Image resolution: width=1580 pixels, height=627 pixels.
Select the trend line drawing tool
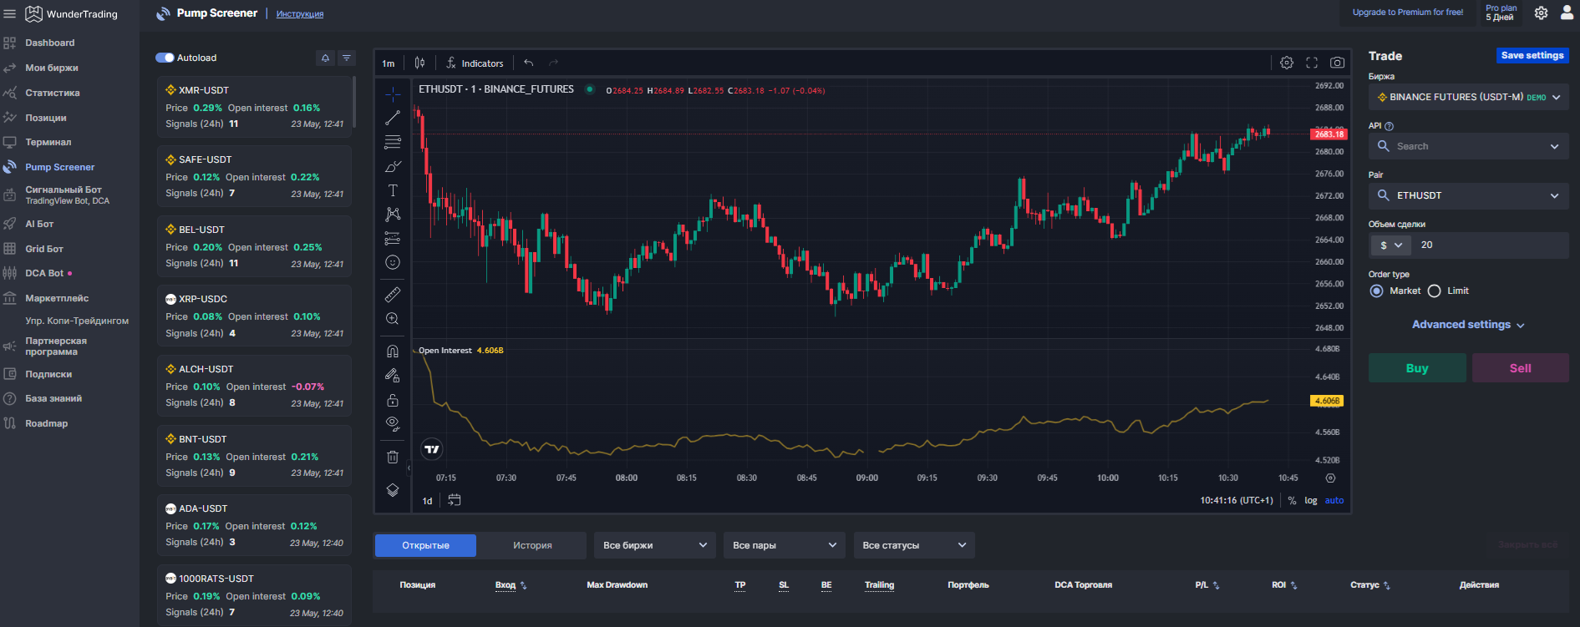[393, 118]
